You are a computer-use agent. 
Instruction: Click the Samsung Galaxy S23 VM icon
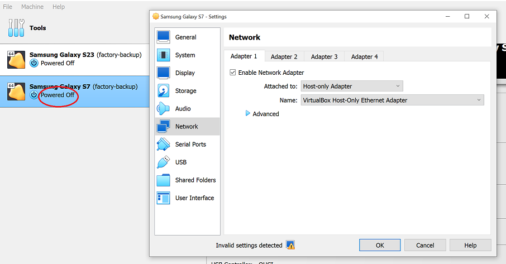[x=16, y=59]
